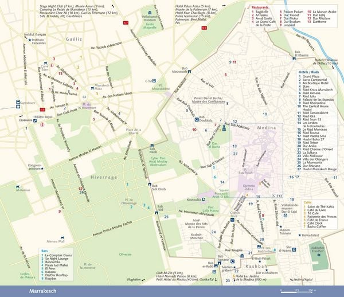Click the Flughafen direction label
Screen dimensions: 344x297
tap(134, 279)
